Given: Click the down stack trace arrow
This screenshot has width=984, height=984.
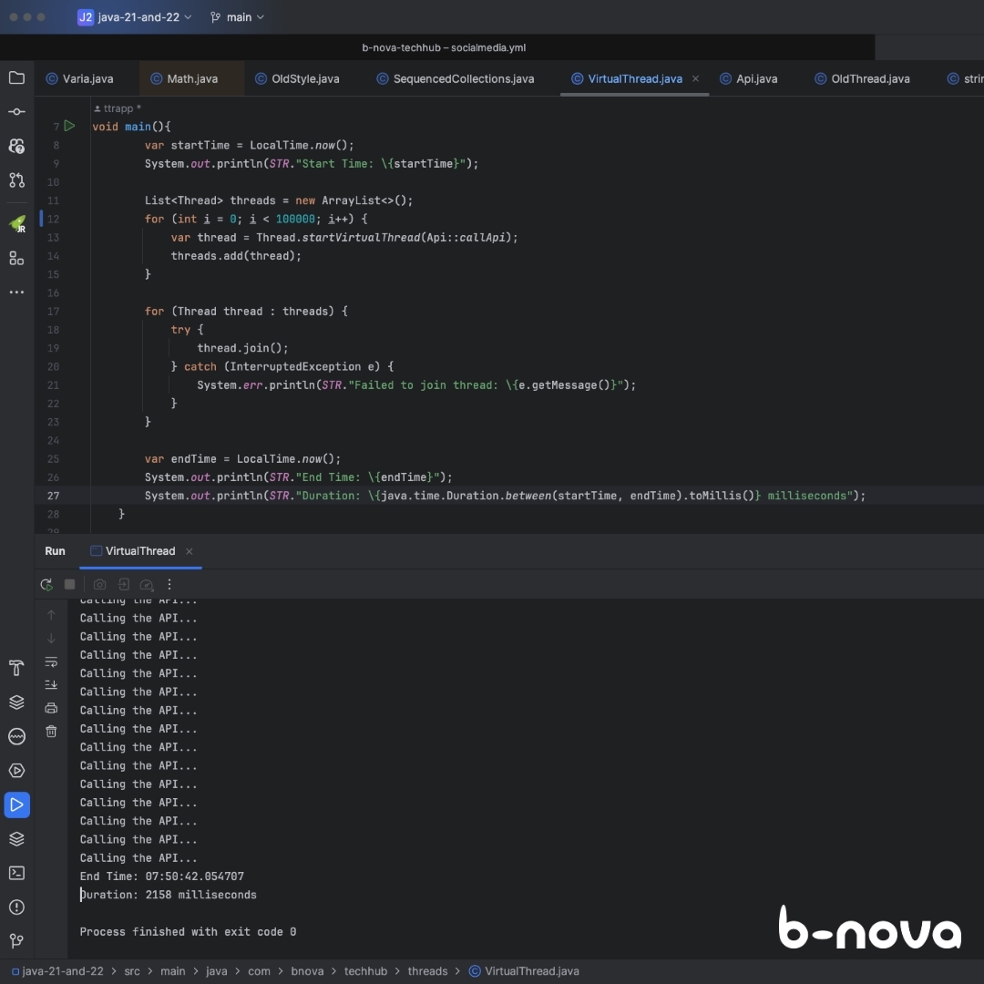Looking at the screenshot, I should click(x=51, y=638).
